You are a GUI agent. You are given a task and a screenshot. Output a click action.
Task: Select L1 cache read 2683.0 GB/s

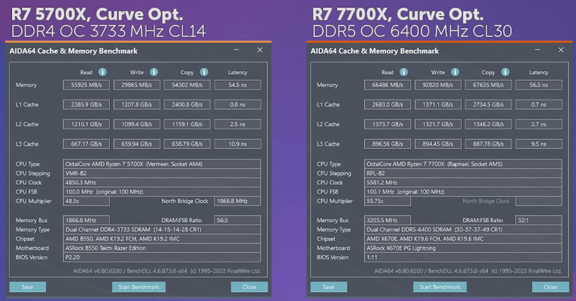tap(388, 104)
